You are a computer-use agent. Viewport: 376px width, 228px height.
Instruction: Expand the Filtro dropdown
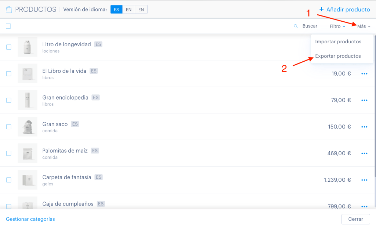[x=337, y=26]
